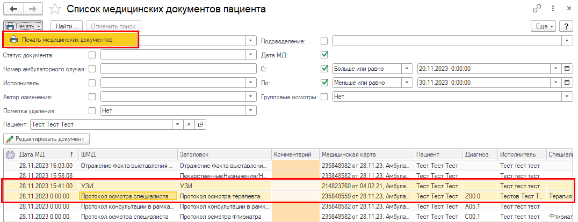Click the forward navigation arrow
The height and width of the screenshot is (222, 578).
[32, 9]
